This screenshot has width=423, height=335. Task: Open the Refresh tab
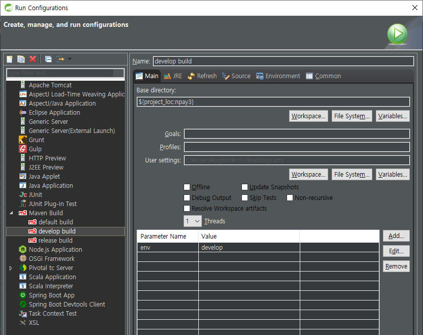tap(202, 76)
